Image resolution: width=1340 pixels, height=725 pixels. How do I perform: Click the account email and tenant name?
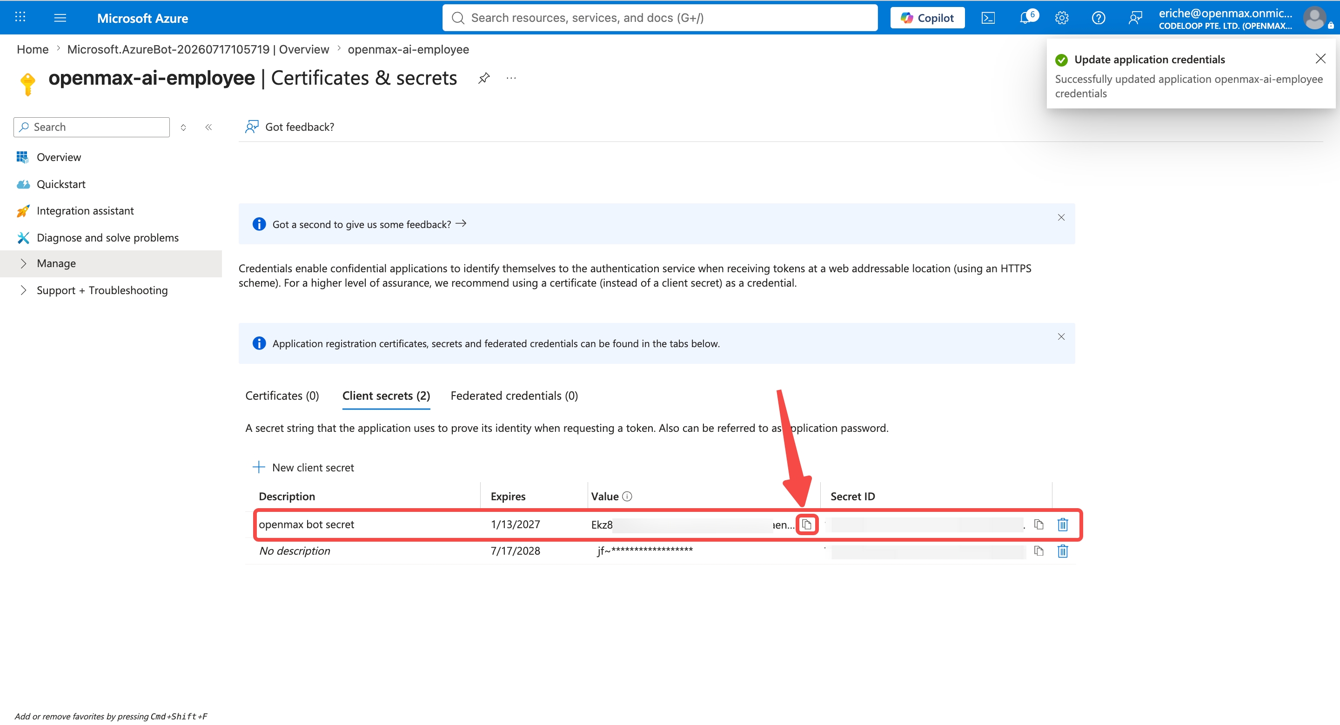pos(1225,19)
